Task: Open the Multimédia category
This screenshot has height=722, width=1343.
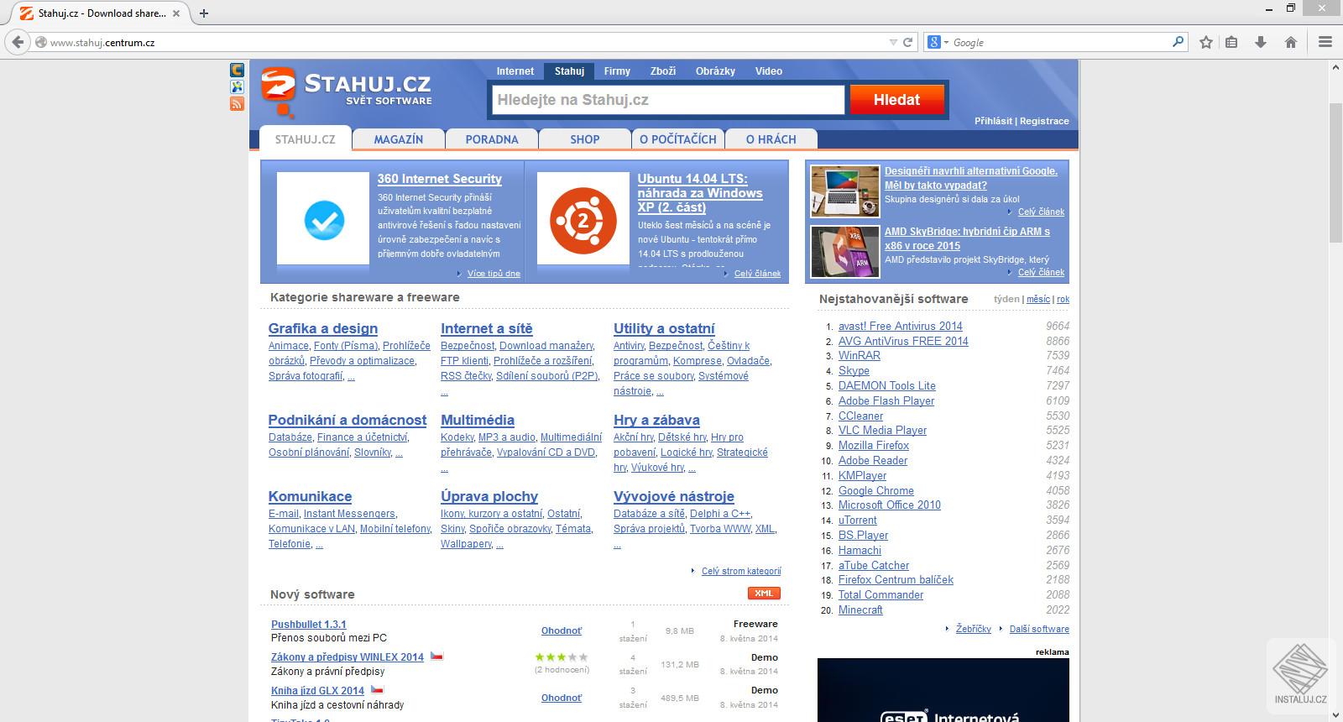Action: (x=478, y=420)
